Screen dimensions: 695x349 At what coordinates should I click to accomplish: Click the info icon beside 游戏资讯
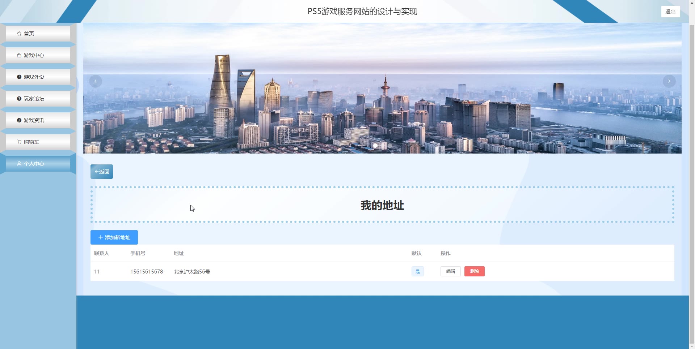click(x=19, y=120)
